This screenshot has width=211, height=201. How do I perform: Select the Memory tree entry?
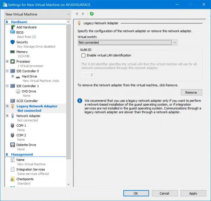22,52
